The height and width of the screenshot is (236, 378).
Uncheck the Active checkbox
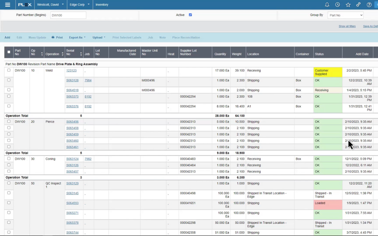pos(190,15)
